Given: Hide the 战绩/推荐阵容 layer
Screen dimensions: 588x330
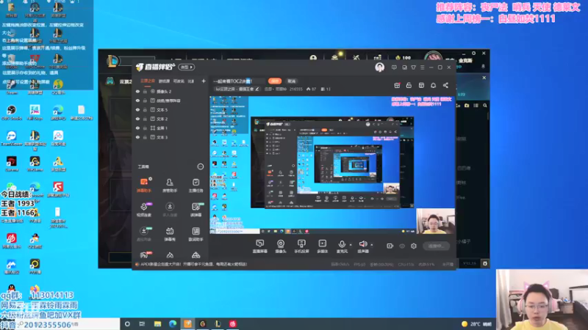Looking at the screenshot, I should tap(137, 100).
